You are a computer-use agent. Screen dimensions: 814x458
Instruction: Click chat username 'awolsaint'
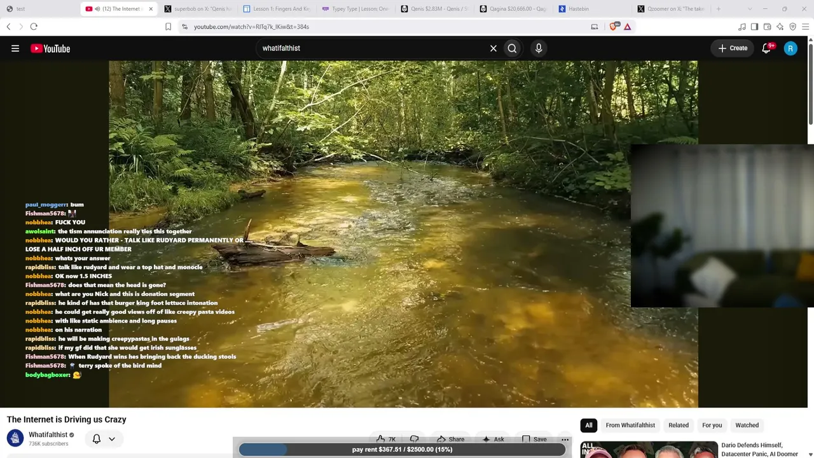(39, 232)
